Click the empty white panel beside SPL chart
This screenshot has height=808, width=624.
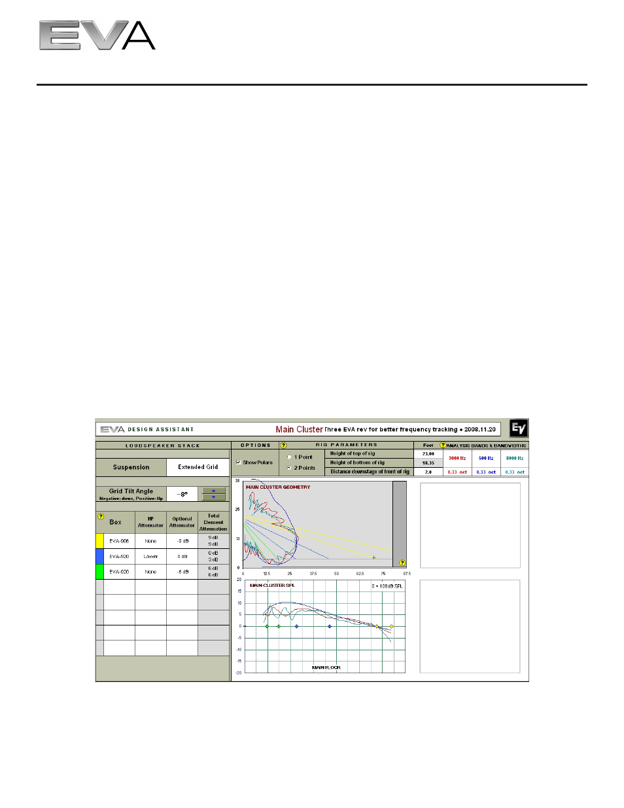pyautogui.click(x=470, y=626)
